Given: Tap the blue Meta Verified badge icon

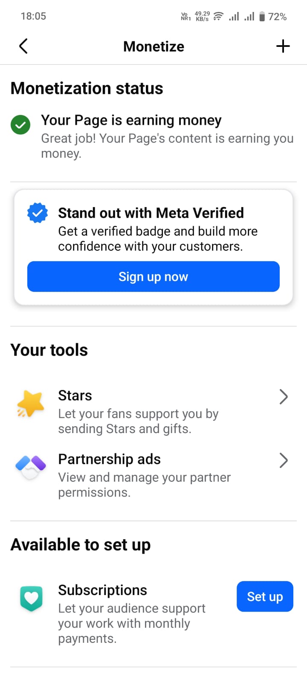Looking at the screenshot, I should (x=38, y=213).
